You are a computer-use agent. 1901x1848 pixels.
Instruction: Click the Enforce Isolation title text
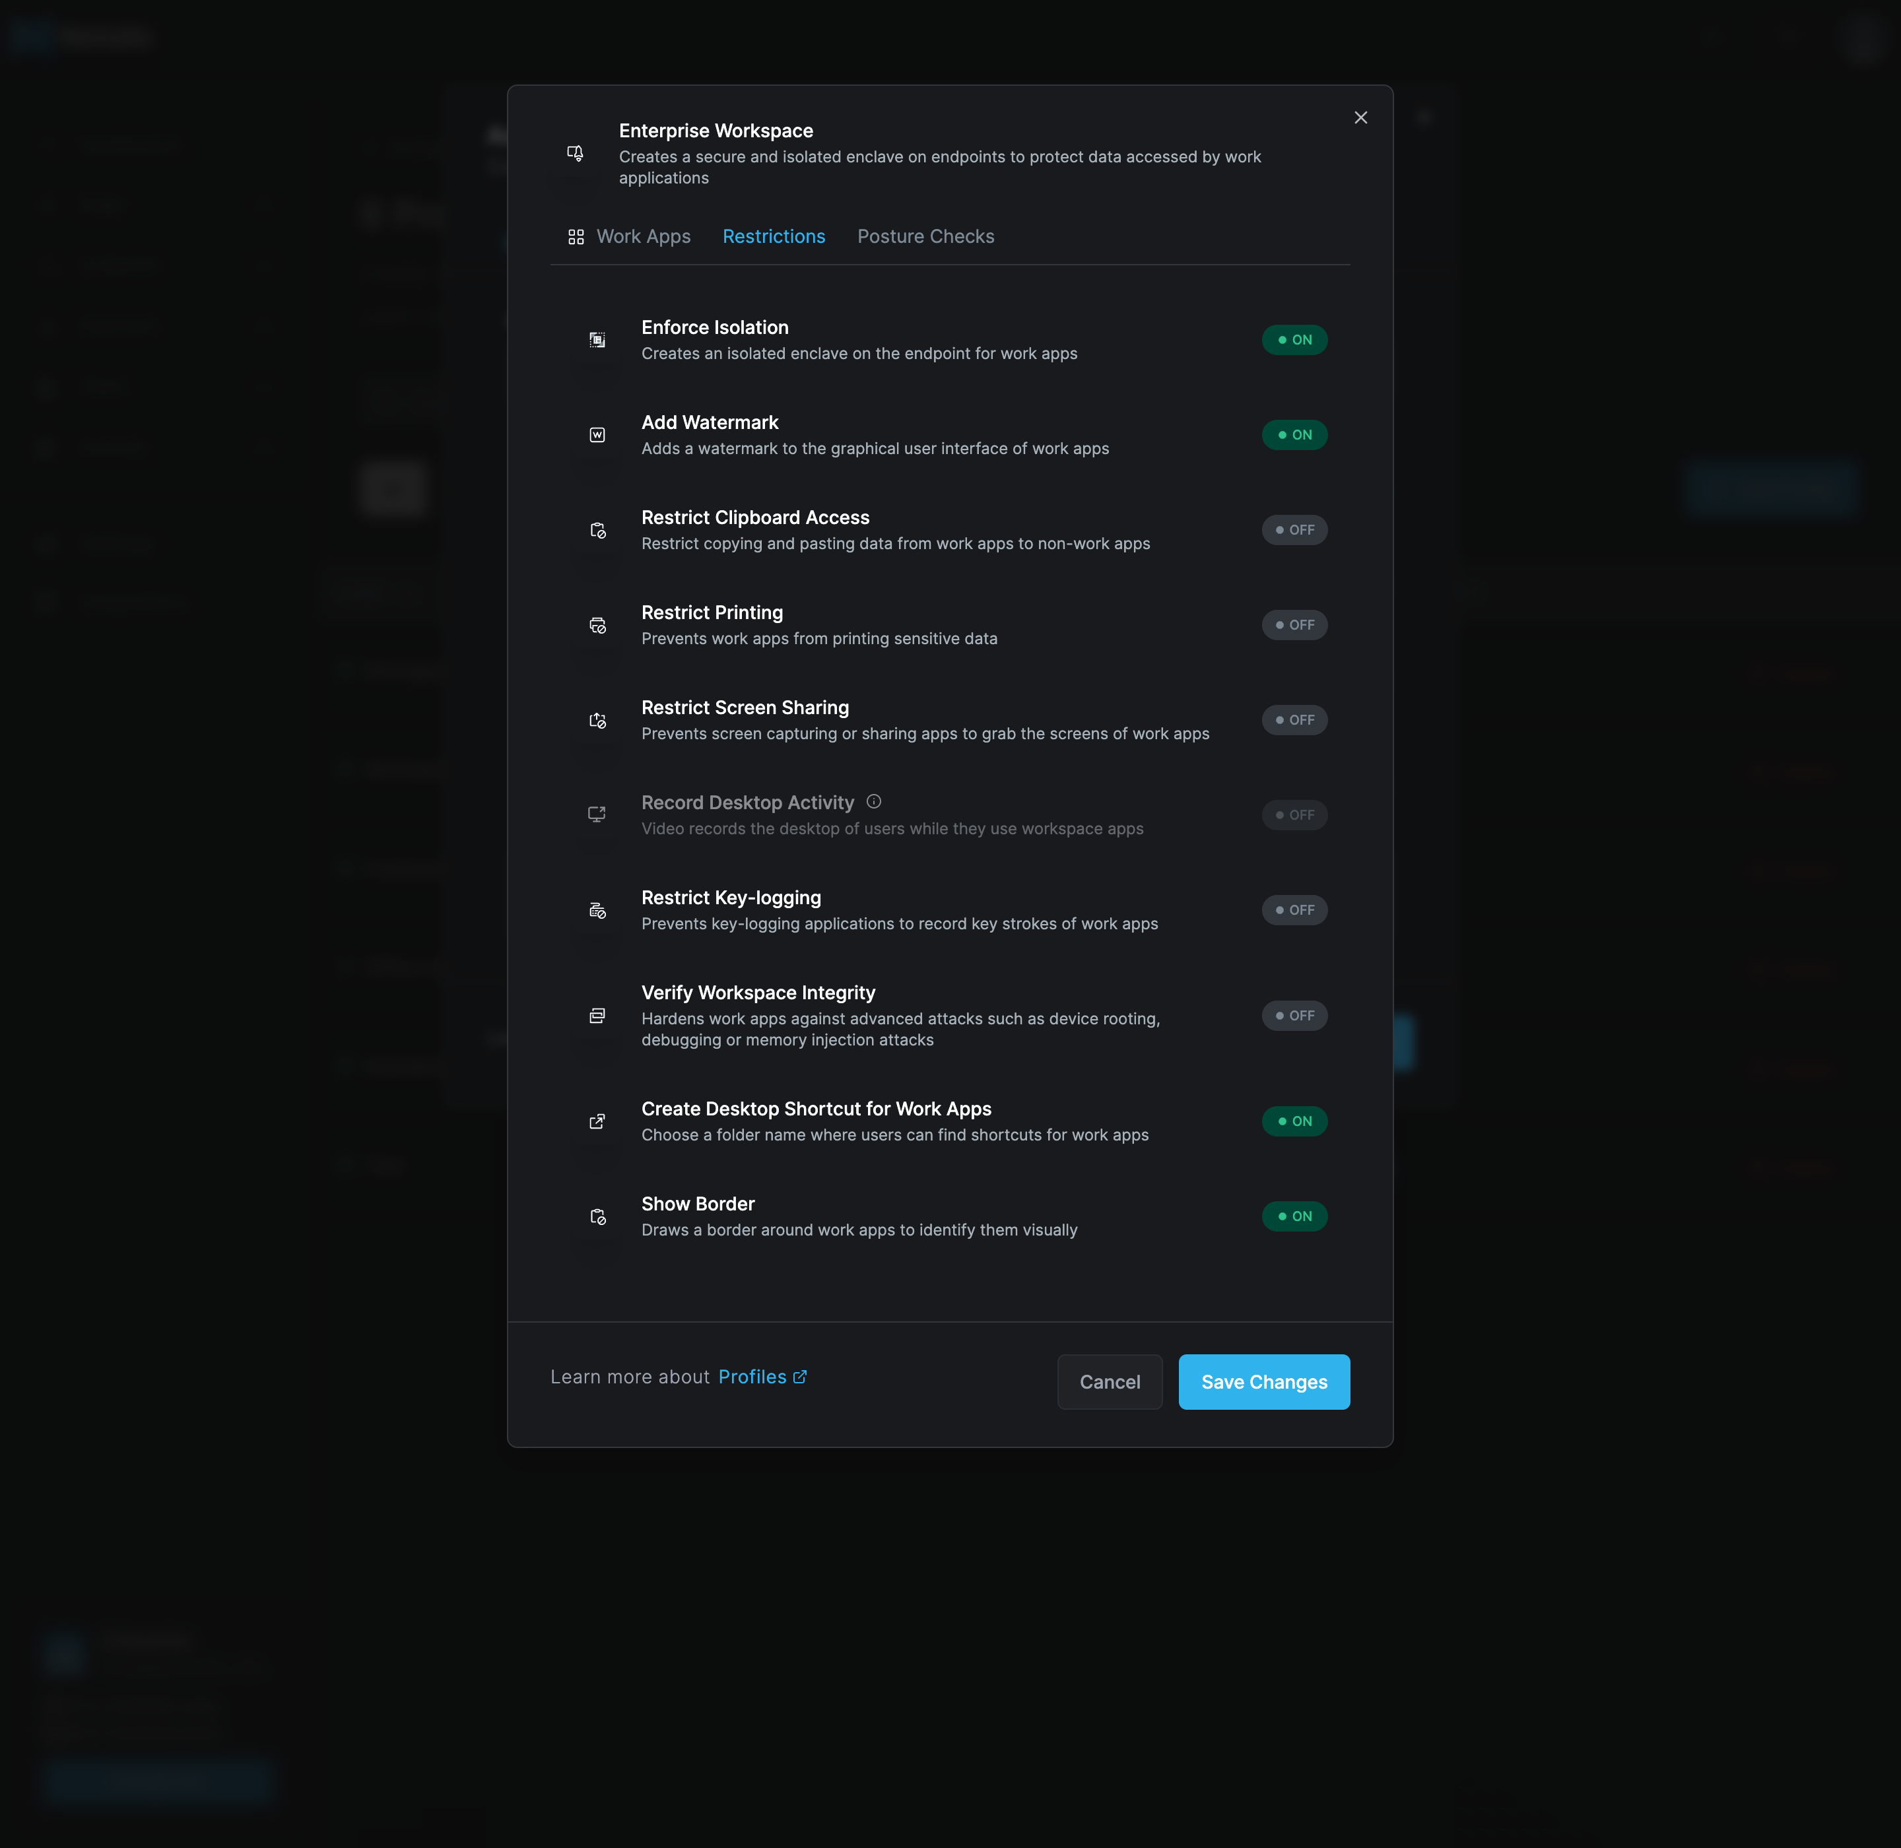coord(715,327)
